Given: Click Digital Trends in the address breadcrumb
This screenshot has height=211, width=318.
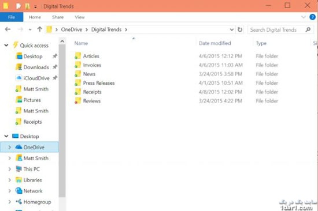Looking at the screenshot, I should 106,29.
